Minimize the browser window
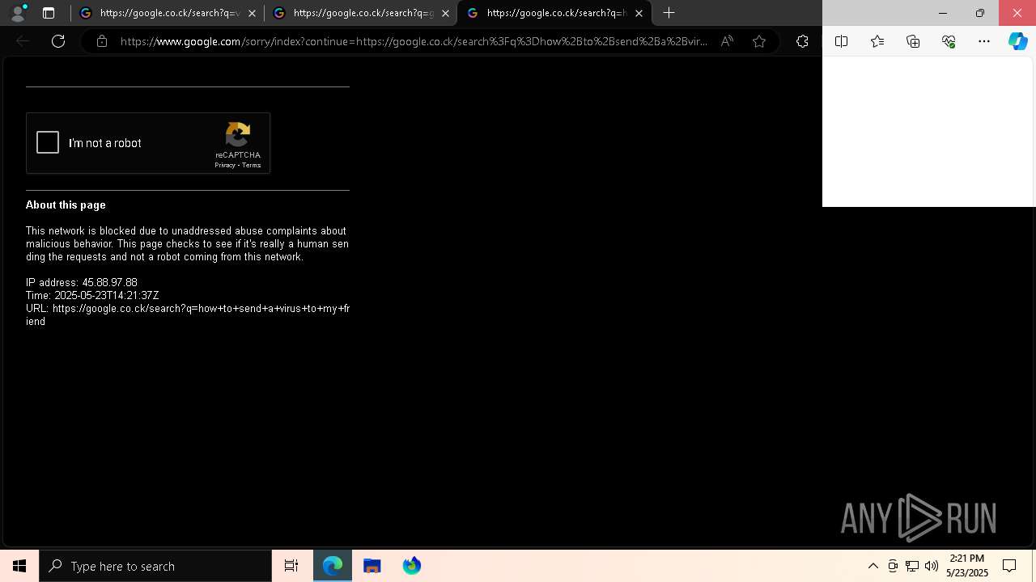The image size is (1036, 582). pos(943,13)
